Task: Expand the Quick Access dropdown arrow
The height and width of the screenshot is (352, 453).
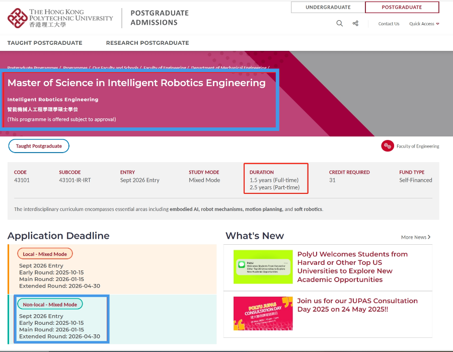Action: (438, 24)
